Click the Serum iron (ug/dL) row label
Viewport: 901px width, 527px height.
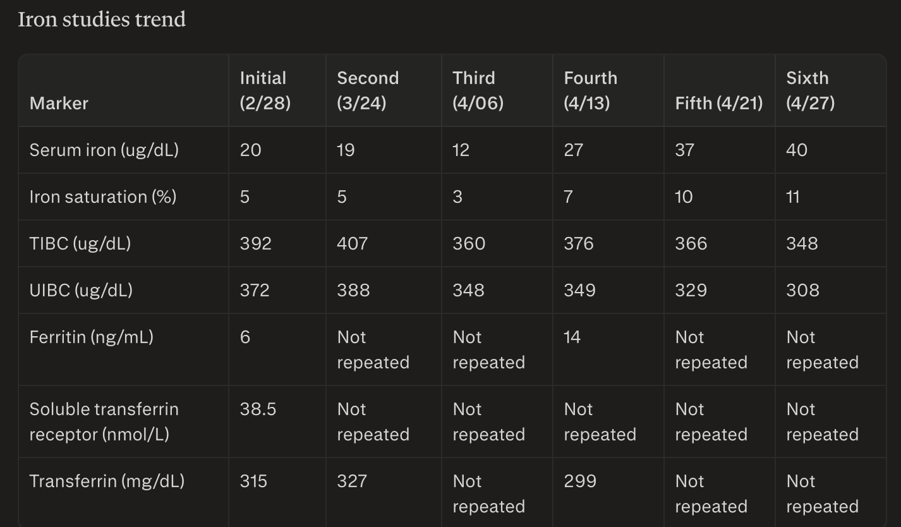104,150
